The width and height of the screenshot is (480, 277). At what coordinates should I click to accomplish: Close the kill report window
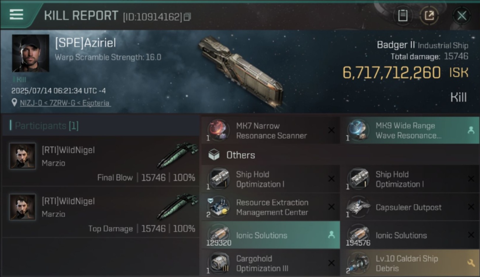pyautogui.click(x=462, y=16)
